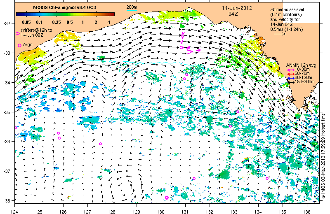Image resolution: width=330 pixels, height=214 pixels.
Task: Click the '-36' latitude axis label
Action: (x=6, y=142)
